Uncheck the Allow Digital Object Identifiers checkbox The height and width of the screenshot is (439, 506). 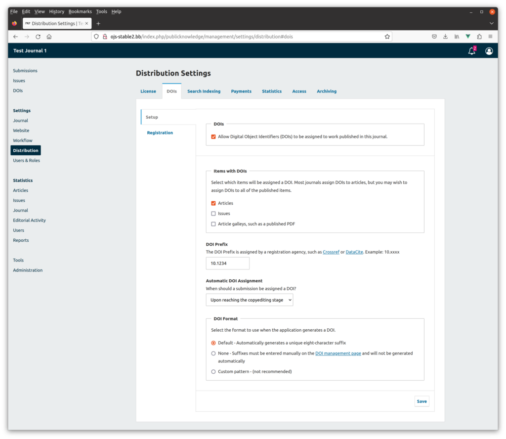[213, 136]
